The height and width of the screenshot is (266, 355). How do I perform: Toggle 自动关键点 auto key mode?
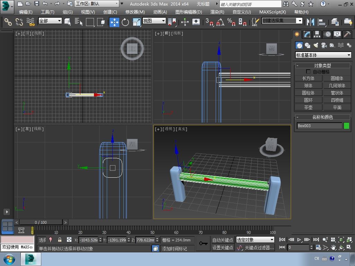[x=223, y=240]
